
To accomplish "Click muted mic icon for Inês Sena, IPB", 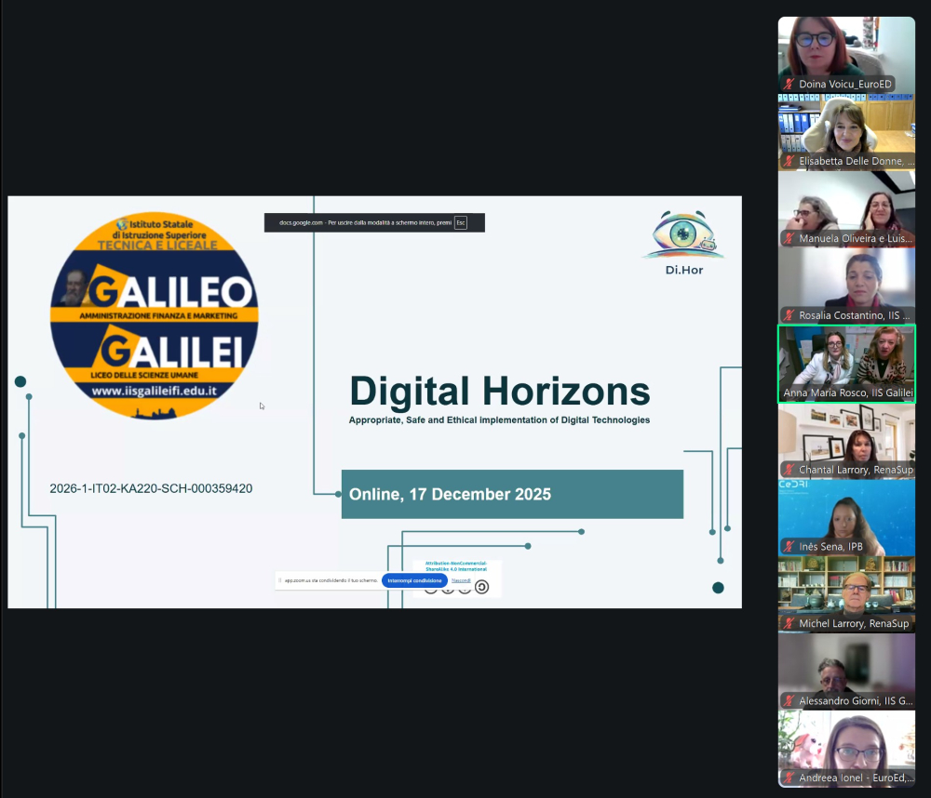I will click(789, 547).
